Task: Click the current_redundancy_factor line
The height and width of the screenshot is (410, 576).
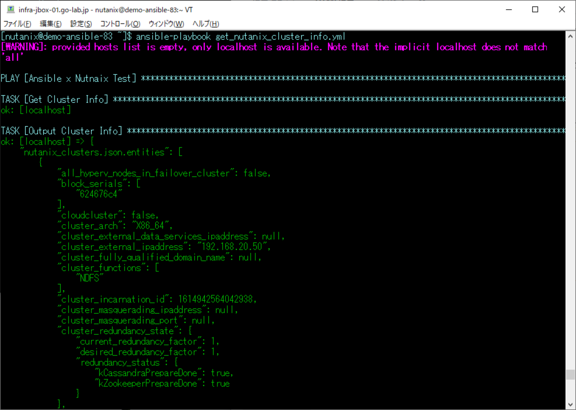Action: tap(148, 341)
